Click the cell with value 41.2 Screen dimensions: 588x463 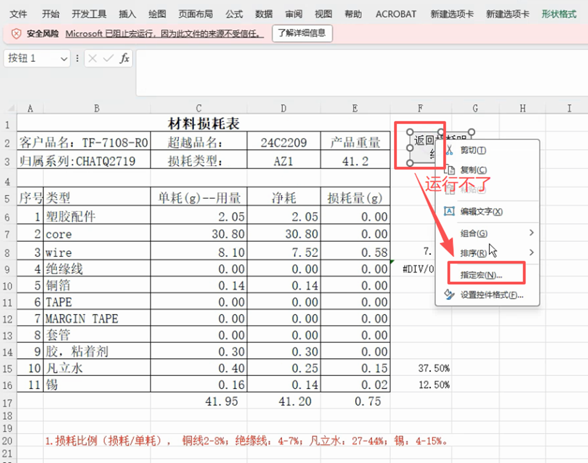[x=355, y=161]
